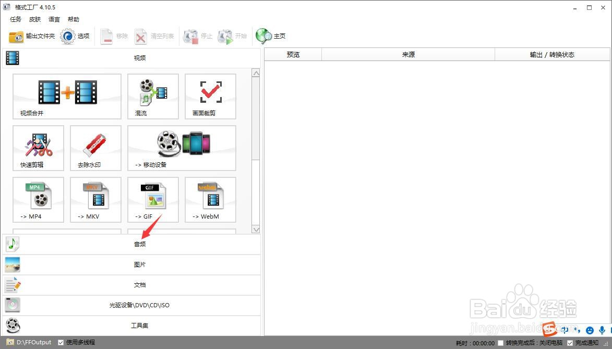Click 清空列表 clear list button
612x349 pixels.
[154, 37]
